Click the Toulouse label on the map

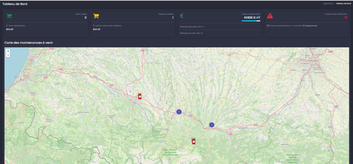pos(314,61)
